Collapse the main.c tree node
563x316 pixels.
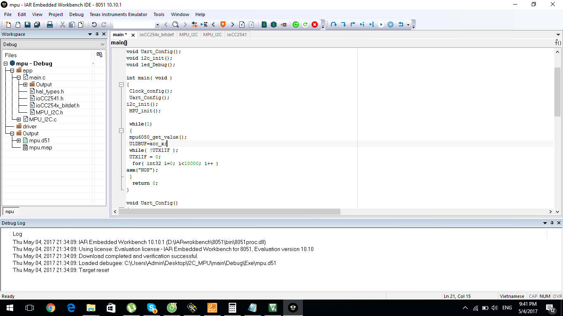click(x=19, y=78)
